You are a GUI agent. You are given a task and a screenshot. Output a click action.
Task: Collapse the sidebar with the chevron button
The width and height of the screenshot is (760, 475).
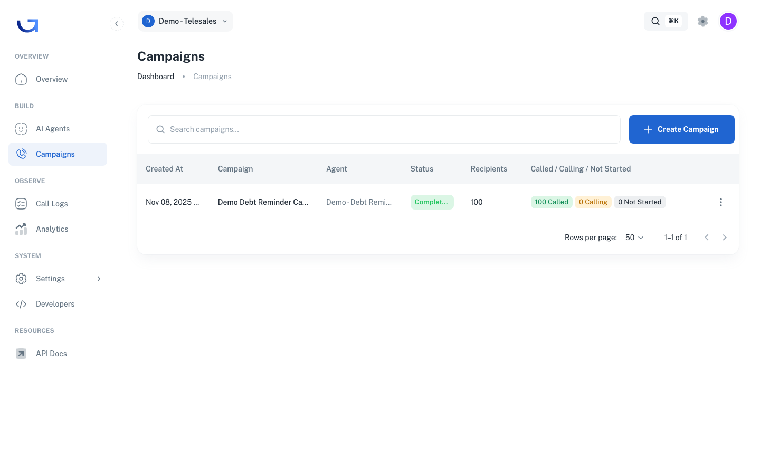pos(117,24)
